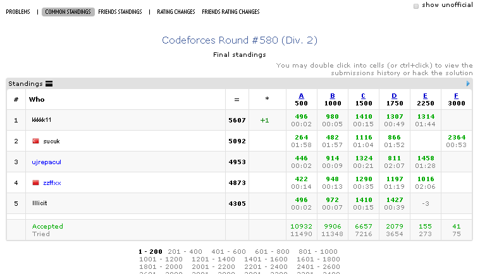Open sucuk user profile
The image size is (480, 274).
tap(51, 141)
